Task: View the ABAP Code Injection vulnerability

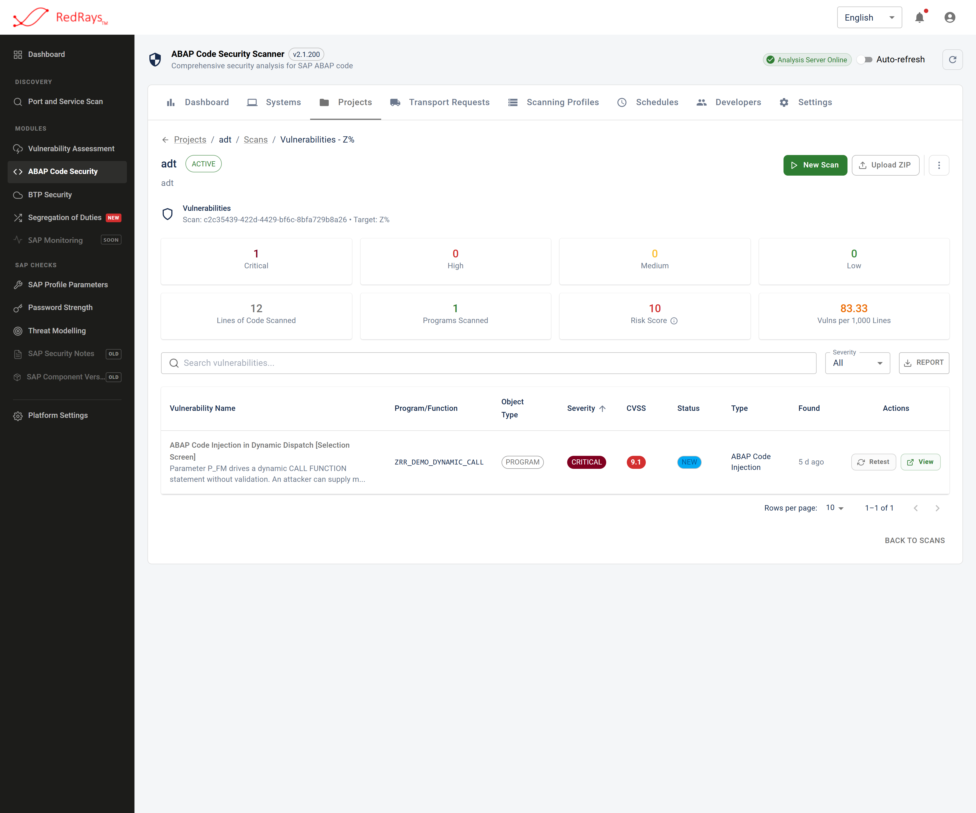Action: pos(920,462)
